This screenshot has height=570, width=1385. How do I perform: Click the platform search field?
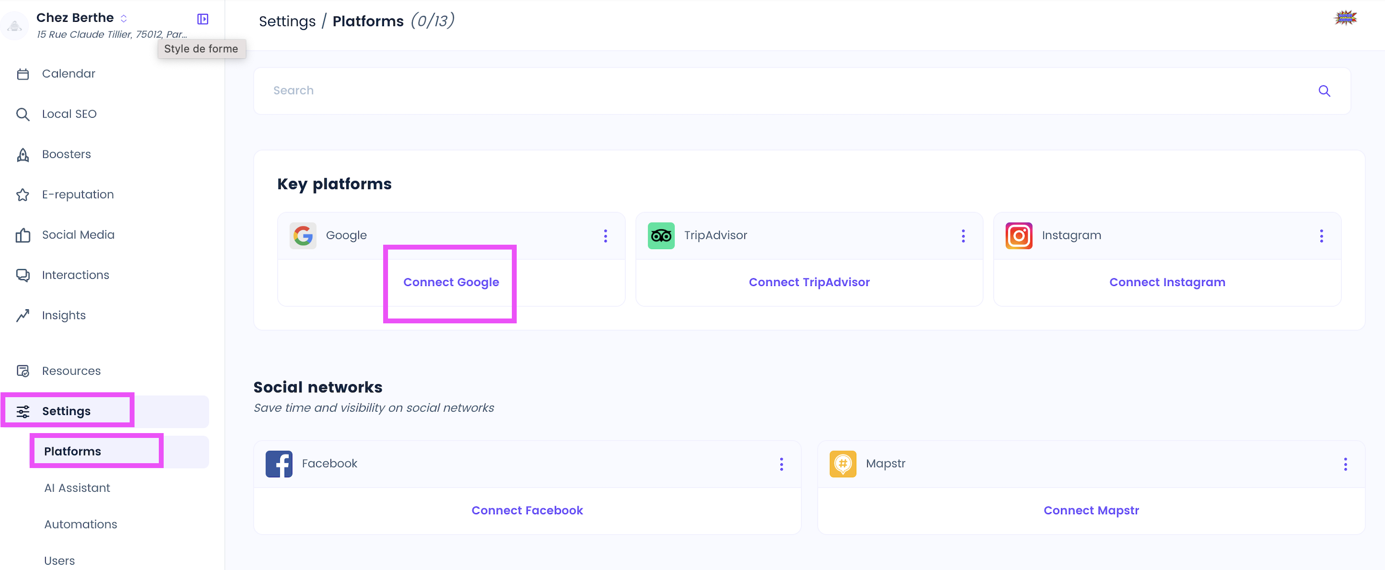[802, 91]
